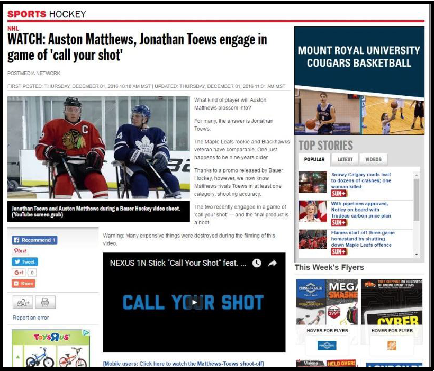
Task: Click Top Stories scrollbar up arrow
Action: click(417, 175)
